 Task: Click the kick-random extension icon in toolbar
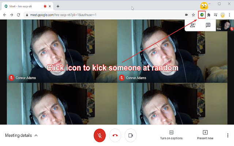[202, 15]
